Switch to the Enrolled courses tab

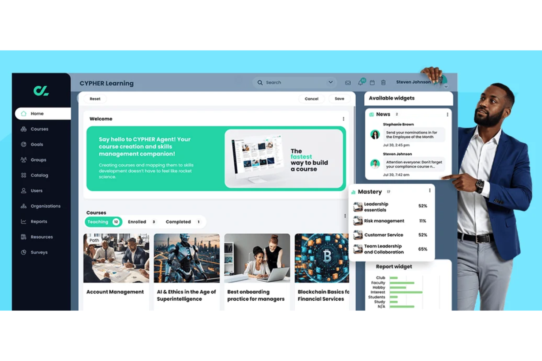137,222
